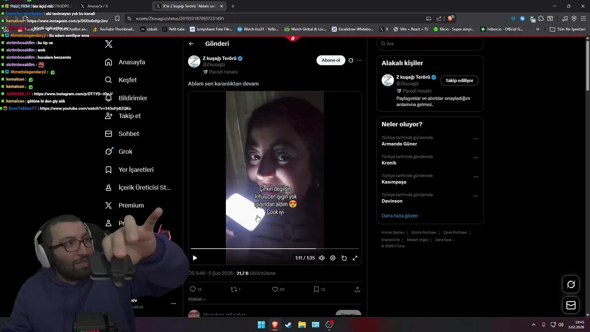
Task: Open File Explorer from the taskbar
Action: click(x=302, y=325)
